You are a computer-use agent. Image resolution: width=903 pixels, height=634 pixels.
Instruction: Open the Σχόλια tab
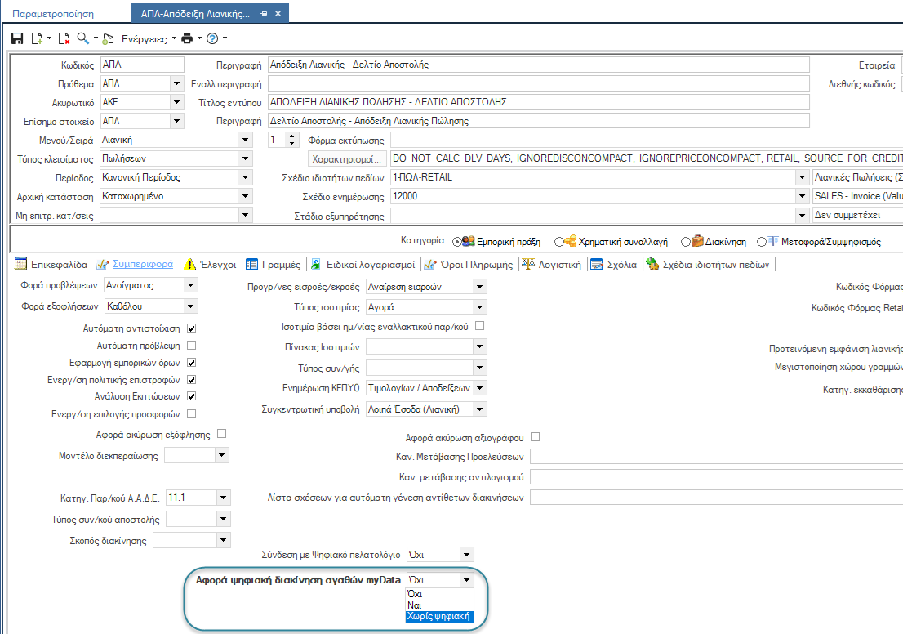pyautogui.click(x=622, y=264)
